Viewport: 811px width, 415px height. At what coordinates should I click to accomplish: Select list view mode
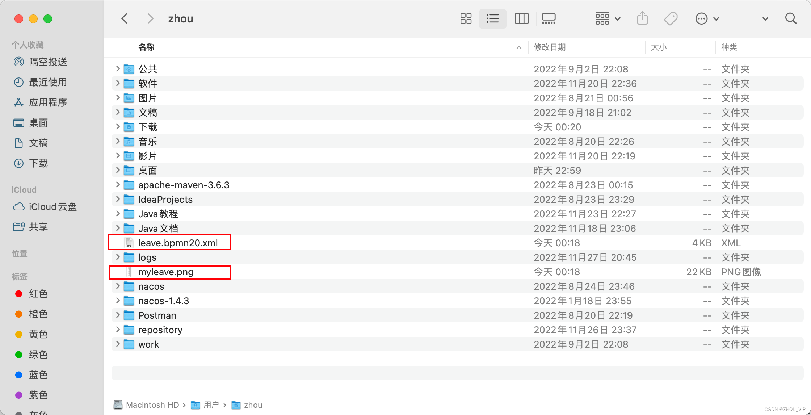492,18
